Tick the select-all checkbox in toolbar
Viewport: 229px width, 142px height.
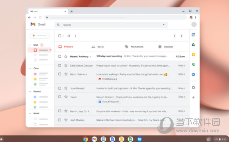coord(60,36)
